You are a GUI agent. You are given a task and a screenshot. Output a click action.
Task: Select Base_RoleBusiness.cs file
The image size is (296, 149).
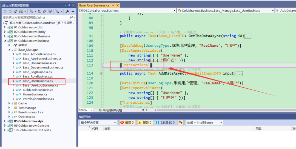click(38, 76)
